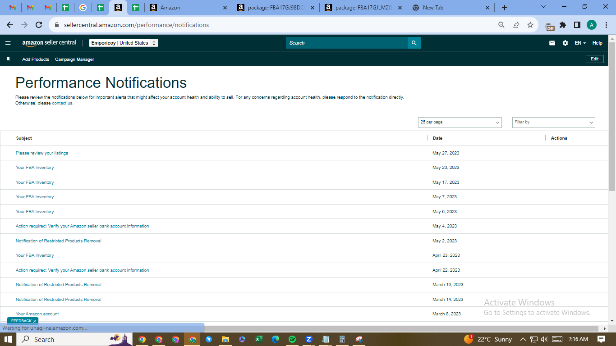
Task: Open Restricted Products Removal notice from May 2
Action: pos(59,241)
